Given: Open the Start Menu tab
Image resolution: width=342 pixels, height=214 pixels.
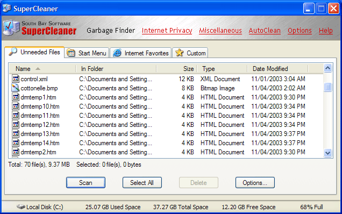Looking at the screenshot, I should tap(87, 53).
